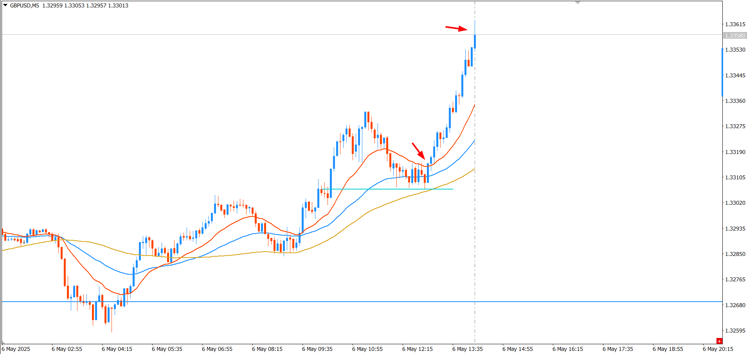Select the blue horizontal line near 1.32680
This screenshot has height=354, width=747.
(x=362, y=302)
